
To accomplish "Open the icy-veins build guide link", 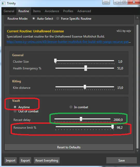I will tap(69, 42).
